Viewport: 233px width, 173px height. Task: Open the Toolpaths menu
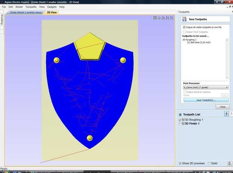pyautogui.click(x=31, y=7)
